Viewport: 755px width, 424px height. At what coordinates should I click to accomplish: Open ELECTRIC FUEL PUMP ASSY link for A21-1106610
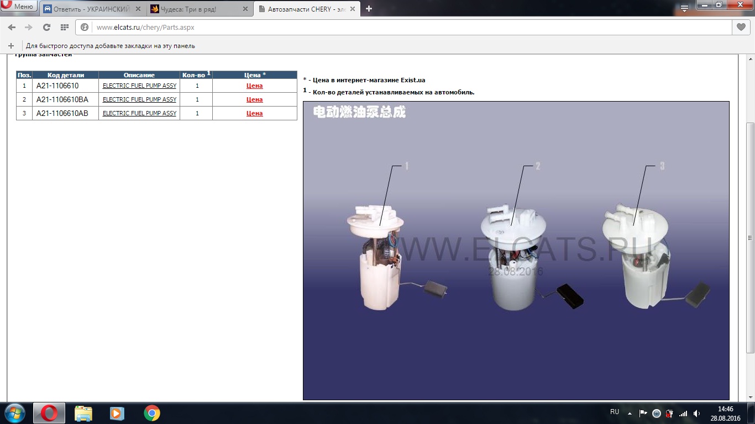pos(139,86)
